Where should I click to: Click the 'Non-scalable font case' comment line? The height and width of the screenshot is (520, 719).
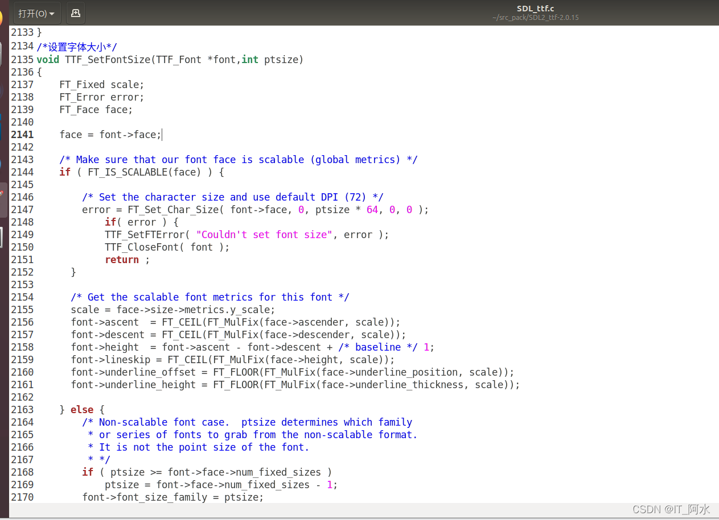point(247,422)
